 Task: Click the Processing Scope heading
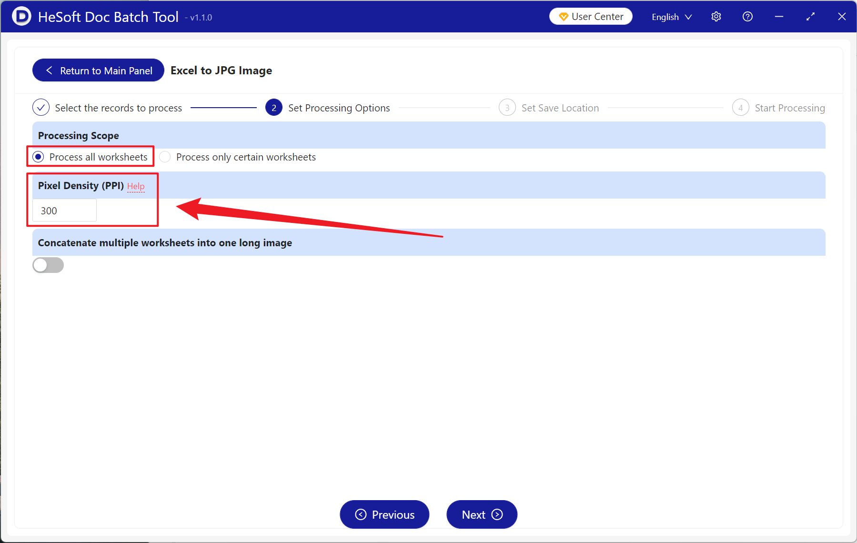click(79, 136)
